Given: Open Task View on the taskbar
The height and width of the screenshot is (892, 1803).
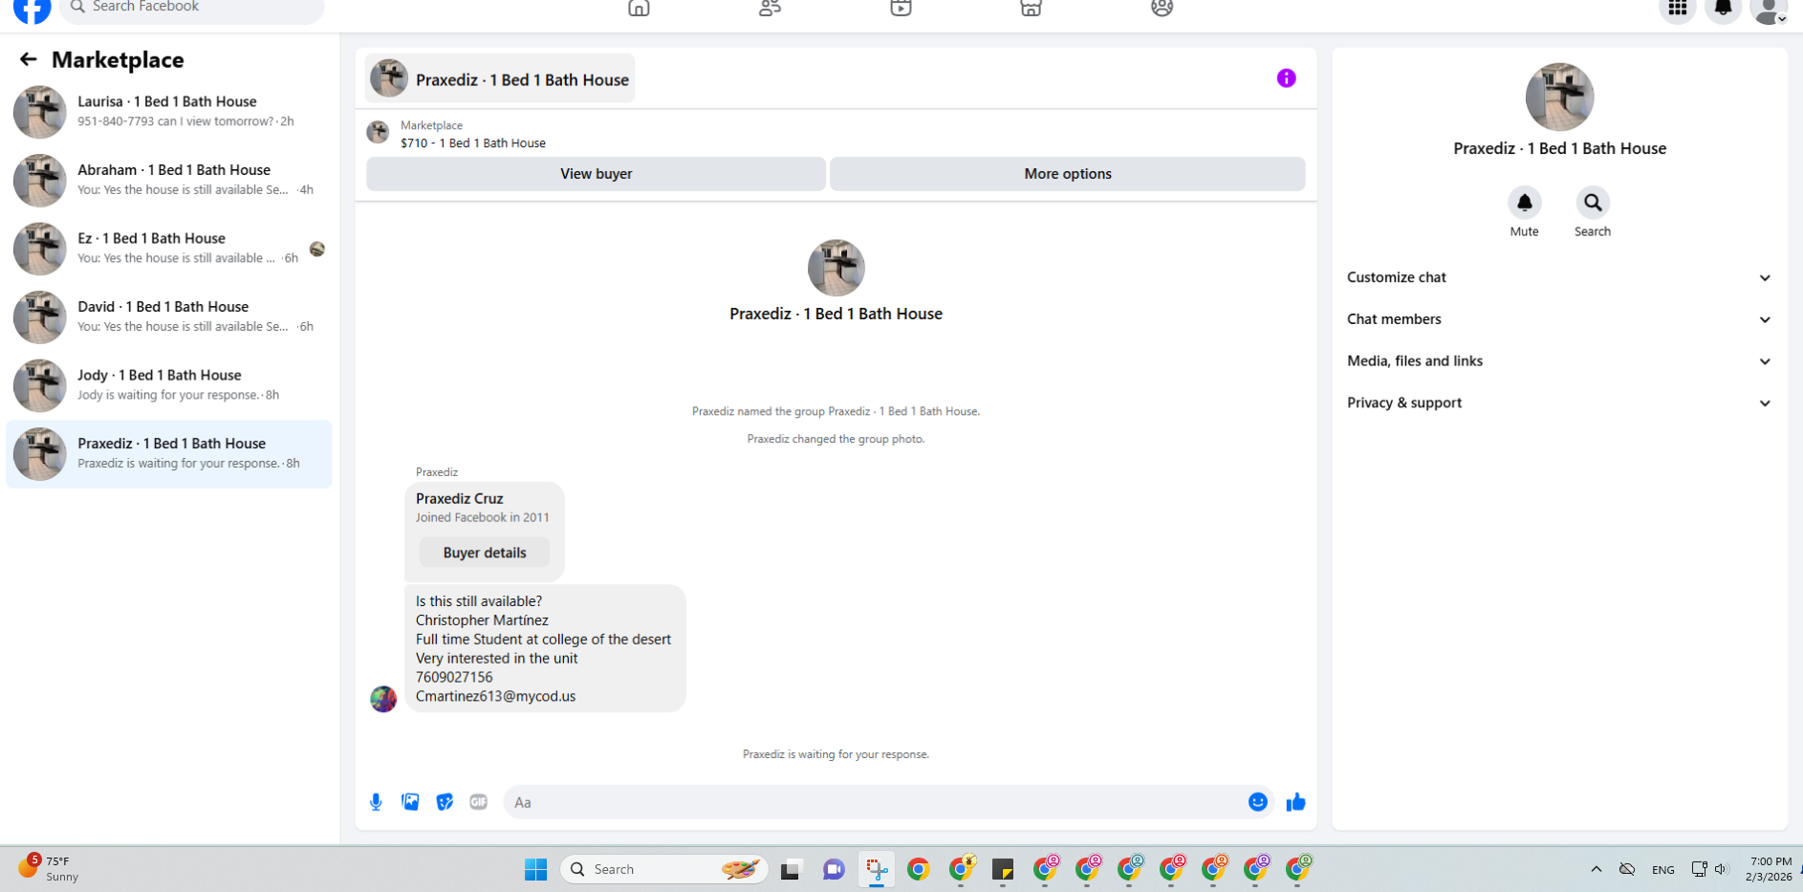Looking at the screenshot, I should [x=790, y=869].
